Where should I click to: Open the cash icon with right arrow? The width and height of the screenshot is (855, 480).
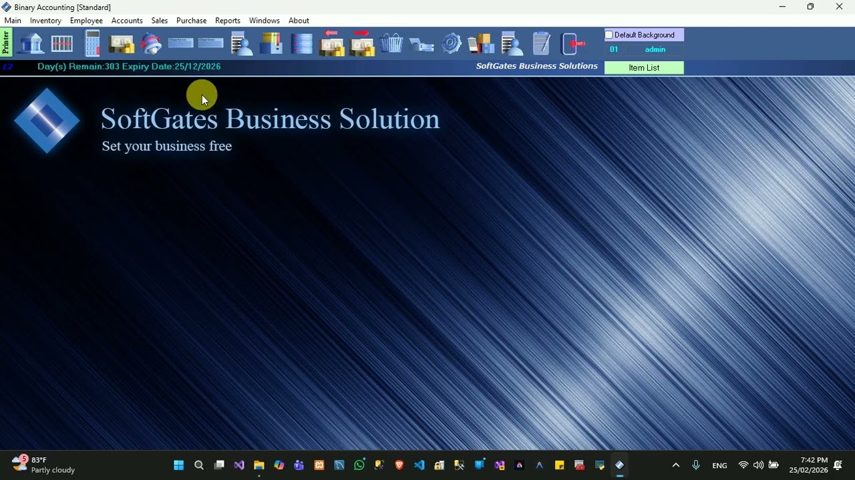coord(361,43)
